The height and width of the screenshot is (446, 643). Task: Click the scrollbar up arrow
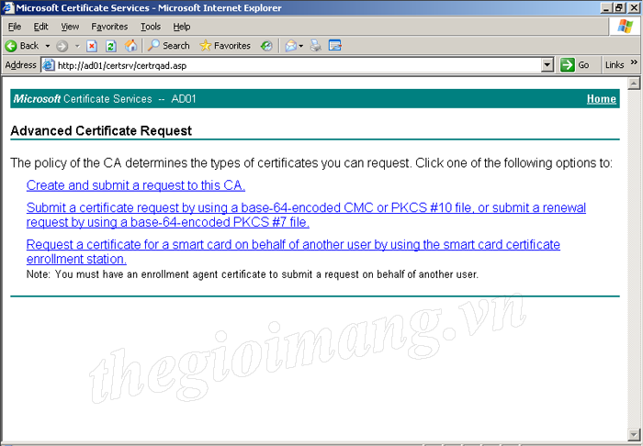[x=634, y=84]
